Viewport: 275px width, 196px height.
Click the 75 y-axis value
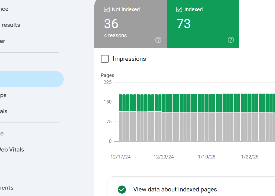click(x=109, y=122)
